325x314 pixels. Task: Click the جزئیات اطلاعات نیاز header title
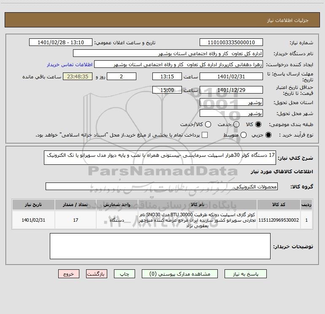288,20
